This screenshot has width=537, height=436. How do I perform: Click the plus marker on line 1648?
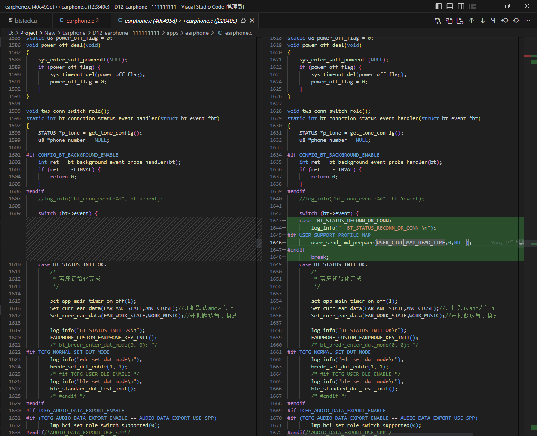click(x=284, y=257)
